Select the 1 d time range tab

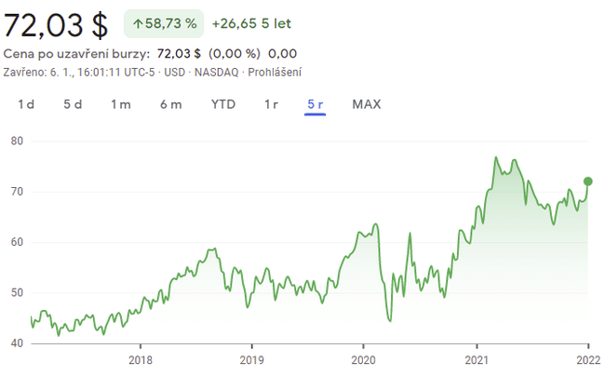click(26, 104)
